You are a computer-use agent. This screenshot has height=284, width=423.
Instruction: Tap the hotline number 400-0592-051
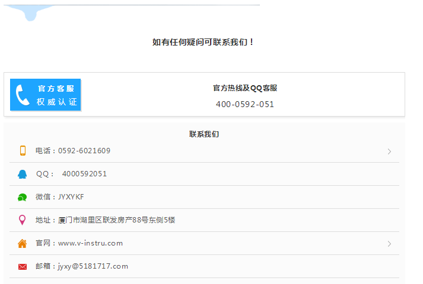[x=245, y=104]
